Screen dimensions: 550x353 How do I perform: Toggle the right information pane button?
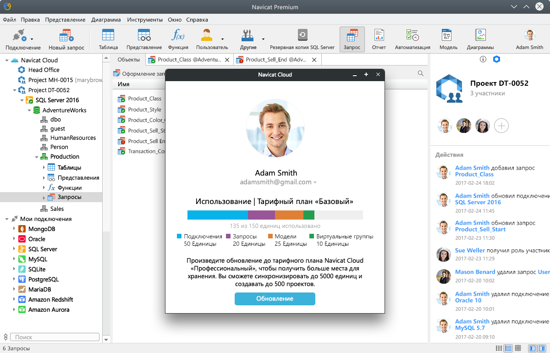click(541, 348)
